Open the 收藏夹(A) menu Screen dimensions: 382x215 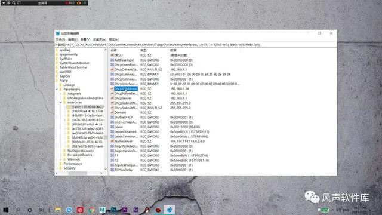(100, 39)
